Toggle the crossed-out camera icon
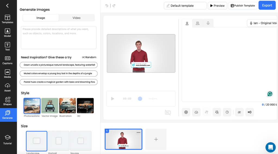Image resolution: width=278 pixels, height=154 pixels. click(168, 112)
